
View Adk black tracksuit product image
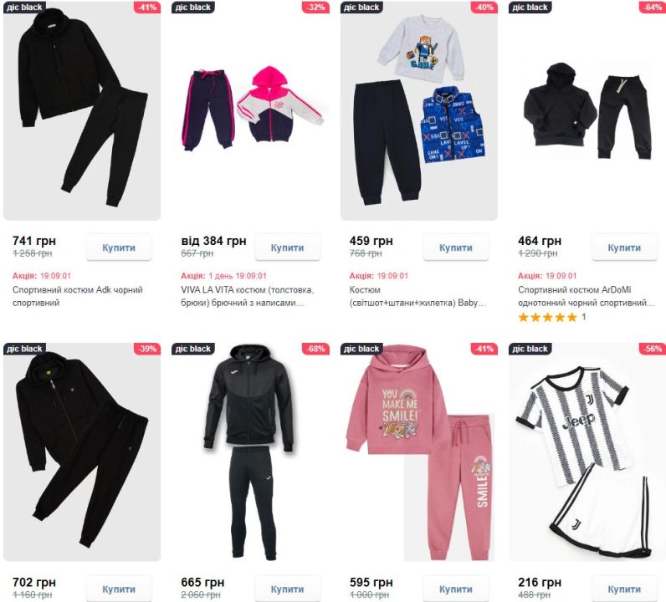[82, 110]
